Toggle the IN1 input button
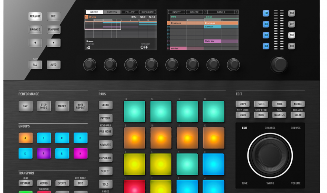Screen dimensions: 327x193 [266, 13]
